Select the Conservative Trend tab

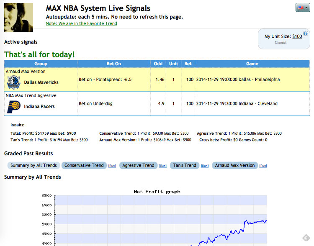pos(84,165)
